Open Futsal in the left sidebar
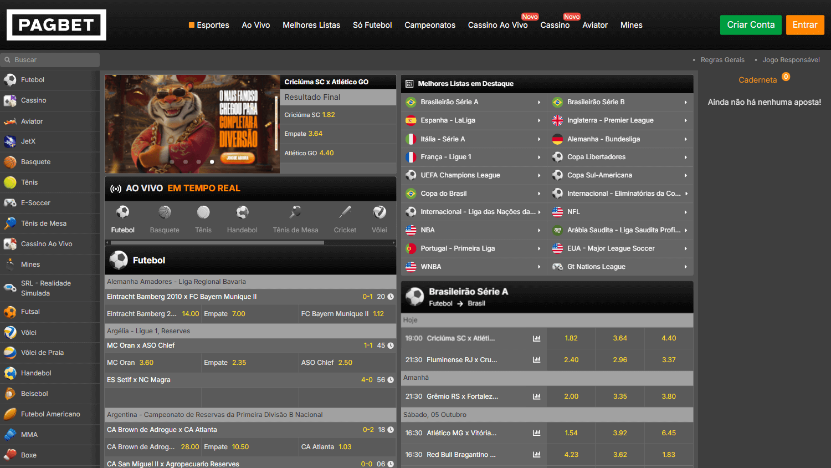Screen dimensions: 831x468 pyautogui.click(x=50, y=312)
